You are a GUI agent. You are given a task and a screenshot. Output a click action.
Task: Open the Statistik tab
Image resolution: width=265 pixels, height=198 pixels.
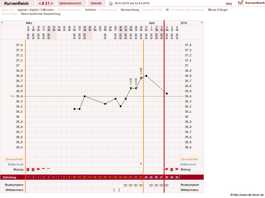coord(96,3)
